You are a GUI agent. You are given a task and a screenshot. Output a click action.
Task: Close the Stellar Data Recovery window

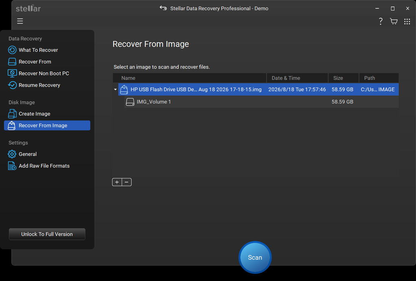(x=407, y=9)
